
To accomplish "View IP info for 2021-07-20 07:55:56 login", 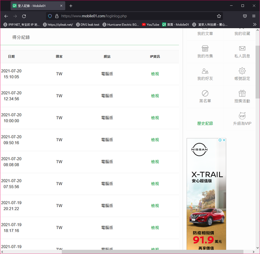I will [155, 184].
